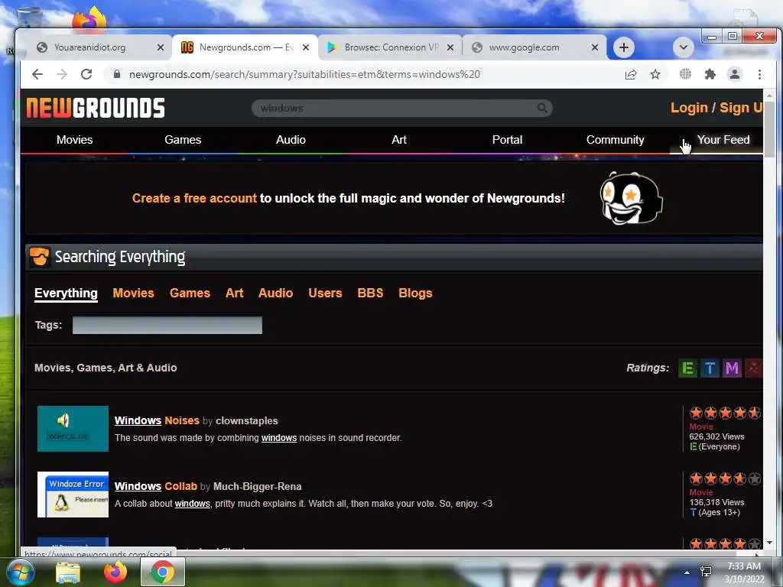Click the Login link
This screenshot has height=587, width=783.
[689, 108]
